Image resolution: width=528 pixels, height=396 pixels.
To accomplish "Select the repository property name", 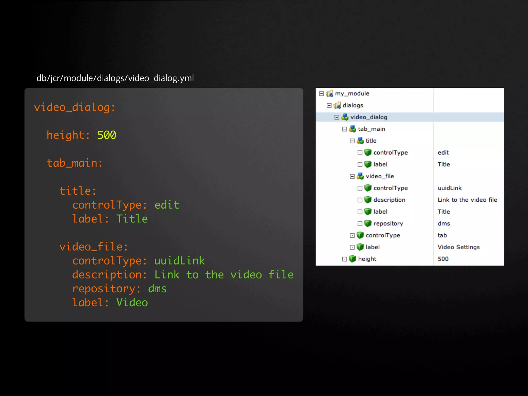I will click(x=388, y=224).
